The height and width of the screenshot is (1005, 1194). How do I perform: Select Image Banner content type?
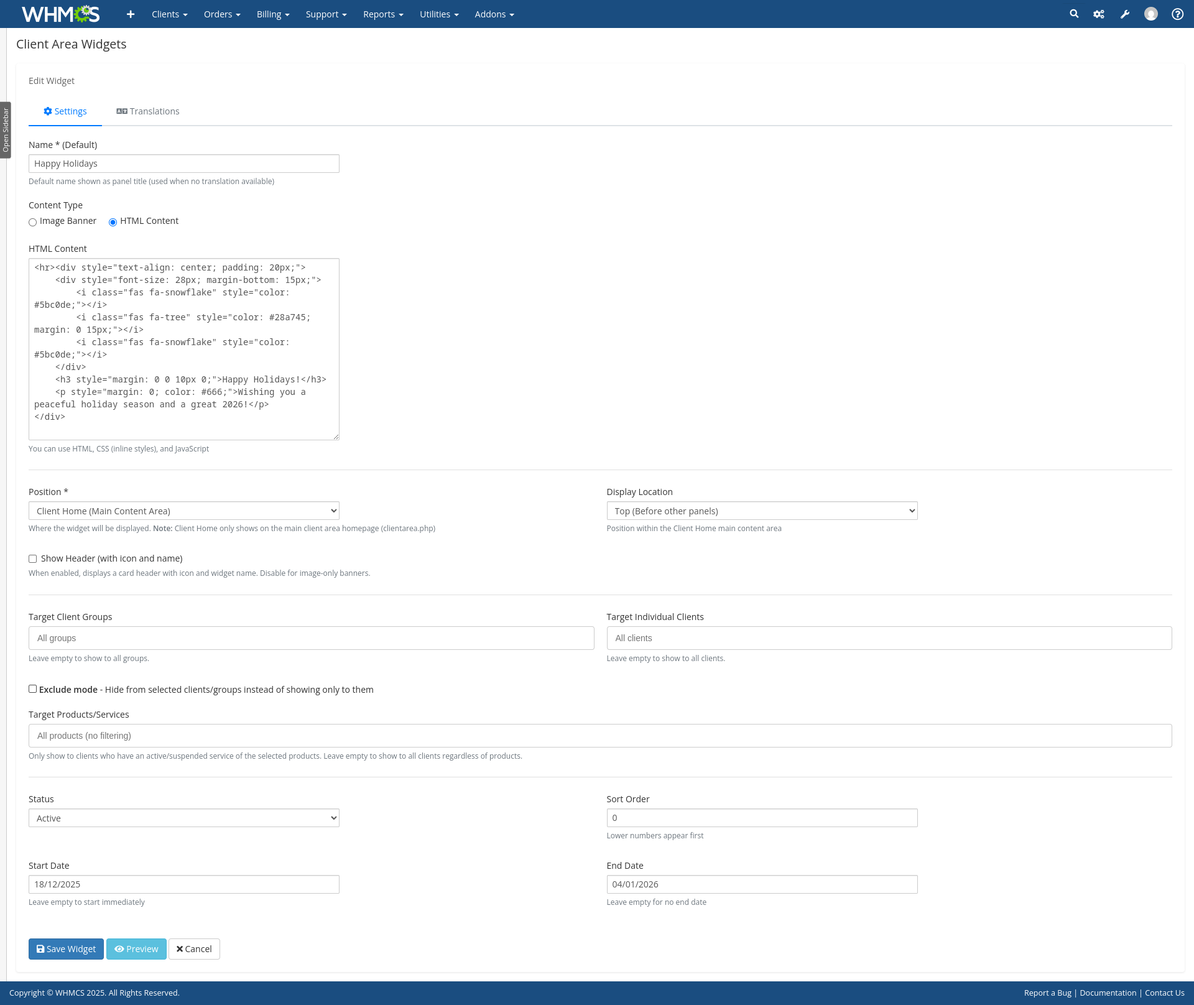(33, 222)
